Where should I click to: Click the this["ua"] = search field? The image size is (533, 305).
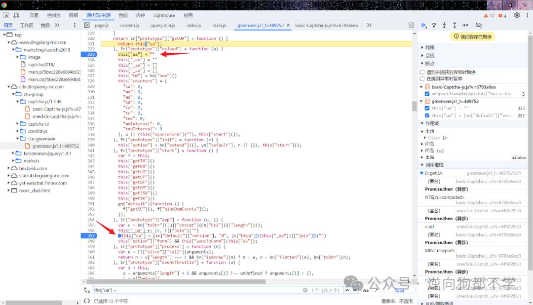pos(197,290)
